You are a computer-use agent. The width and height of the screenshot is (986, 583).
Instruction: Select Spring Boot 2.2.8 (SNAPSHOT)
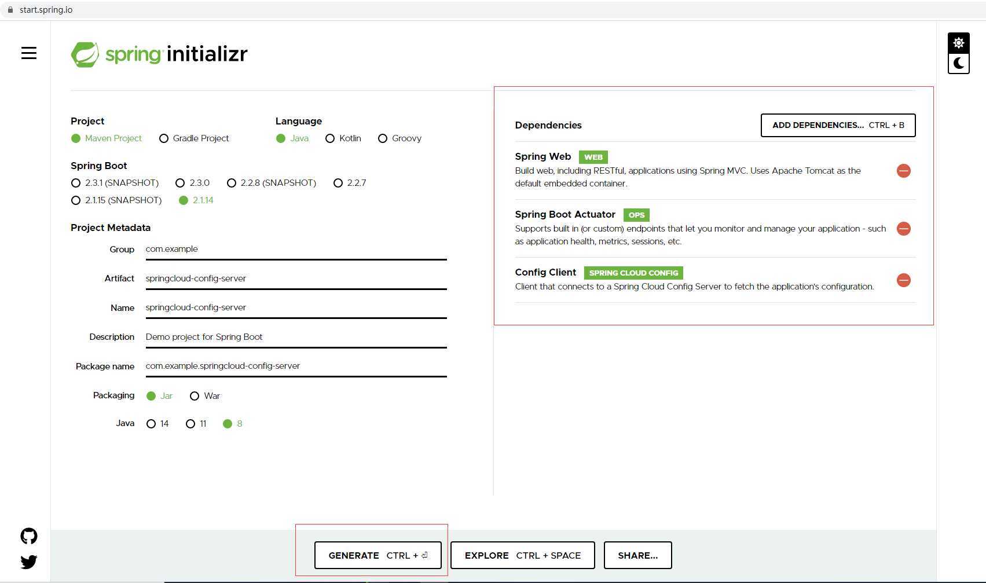(x=272, y=183)
